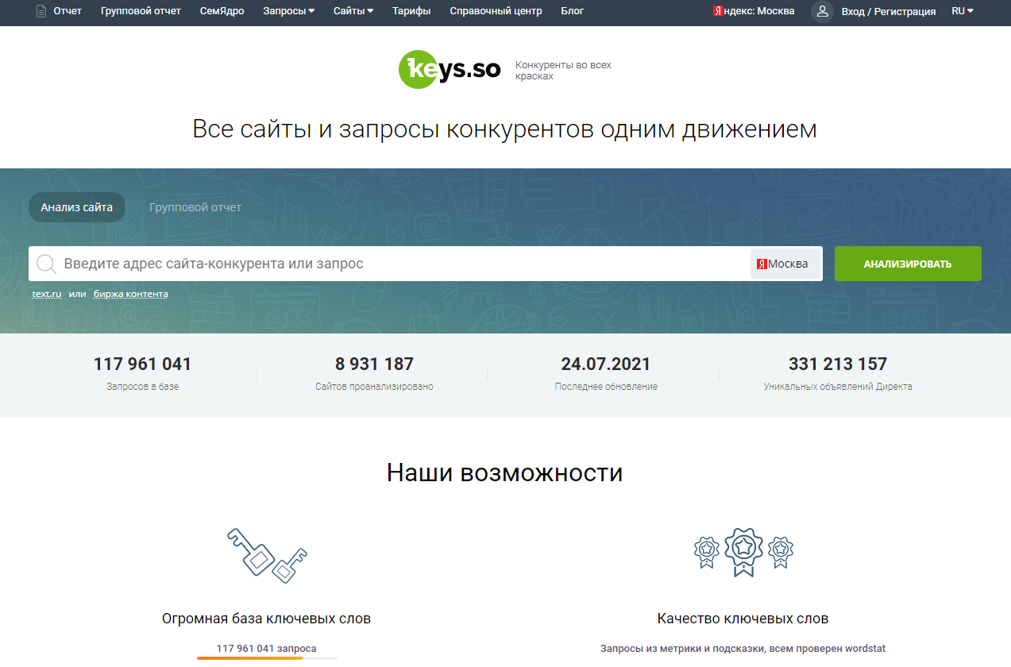Image resolution: width=1011 pixels, height=667 pixels.
Task: Click the three medals icon above Качество
Action: pyautogui.click(x=743, y=551)
